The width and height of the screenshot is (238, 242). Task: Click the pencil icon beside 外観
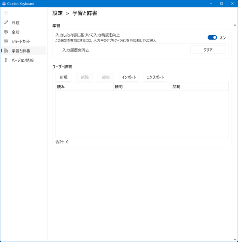[6, 22]
